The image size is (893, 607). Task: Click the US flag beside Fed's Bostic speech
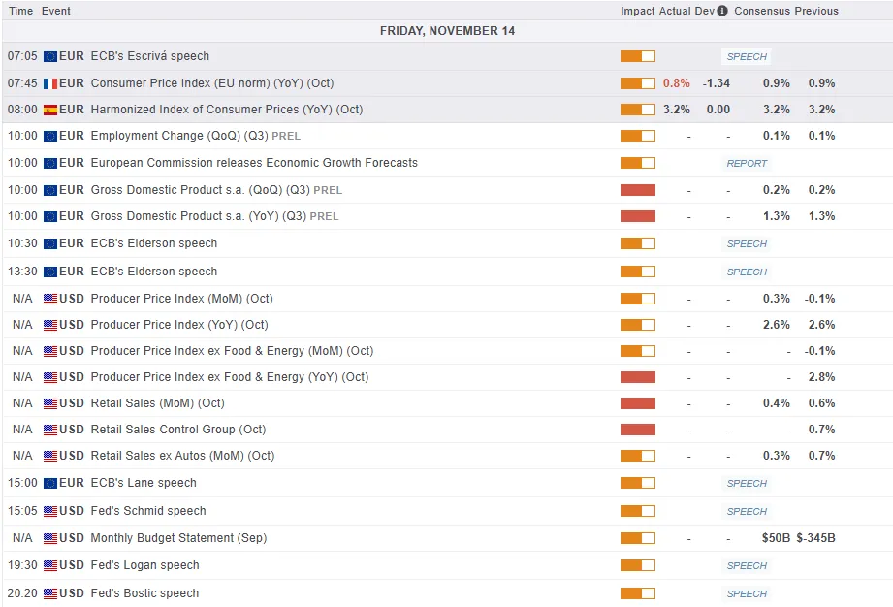point(50,593)
